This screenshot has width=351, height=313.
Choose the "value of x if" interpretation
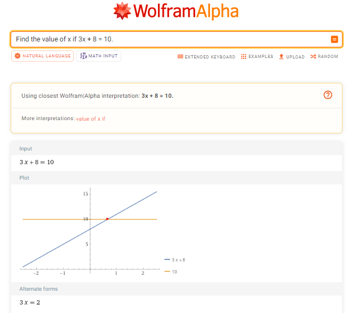click(x=90, y=119)
